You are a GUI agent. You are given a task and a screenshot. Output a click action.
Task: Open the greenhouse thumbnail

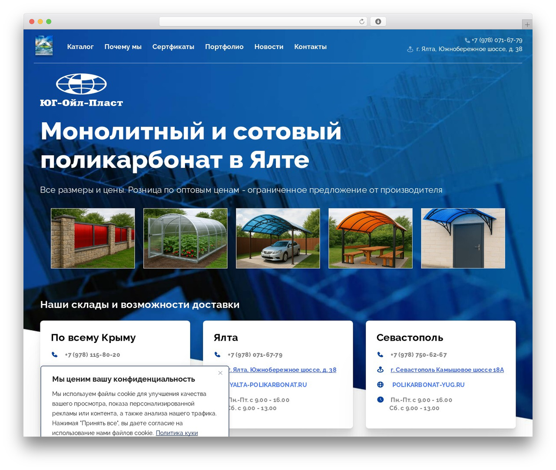[185, 238]
